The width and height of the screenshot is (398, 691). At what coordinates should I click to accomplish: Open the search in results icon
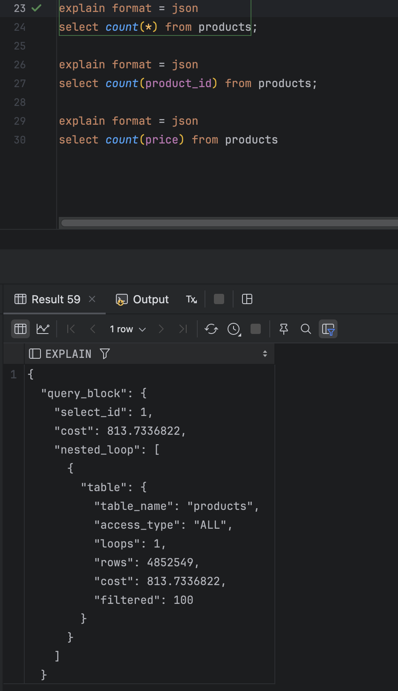306,329
